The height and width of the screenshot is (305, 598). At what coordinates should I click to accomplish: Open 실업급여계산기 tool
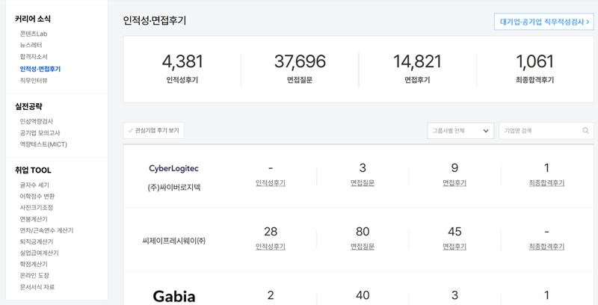point(40,253)
